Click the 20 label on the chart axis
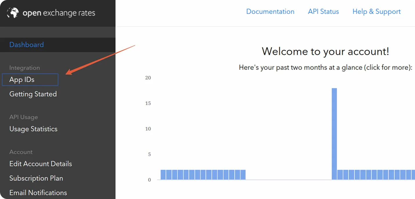Viewport: 415px width, 199px height. pyautogui.click(x=148, y=78)
